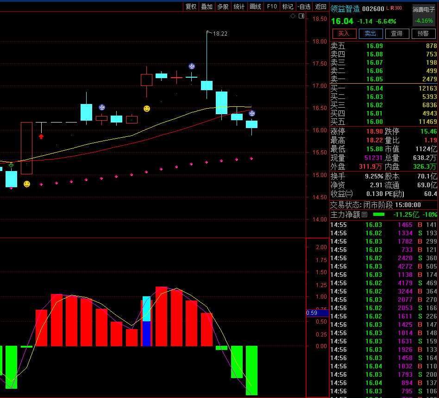Open the 统计 statistics option
439x398 pixels.
[x=239, y=7]
